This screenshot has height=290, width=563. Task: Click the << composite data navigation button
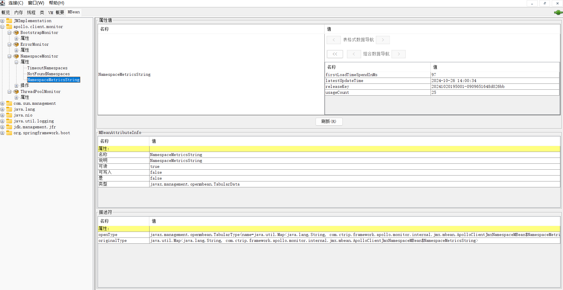[335, 54]
